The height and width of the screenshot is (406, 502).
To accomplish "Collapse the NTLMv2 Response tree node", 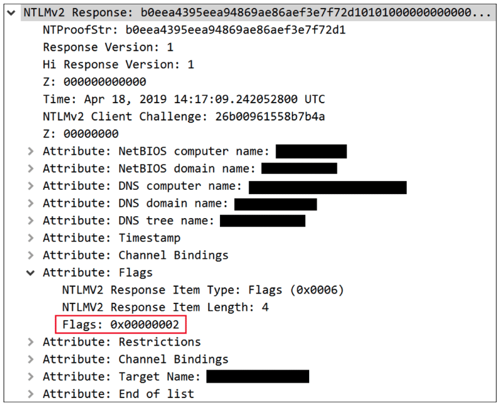I will 12,12.
